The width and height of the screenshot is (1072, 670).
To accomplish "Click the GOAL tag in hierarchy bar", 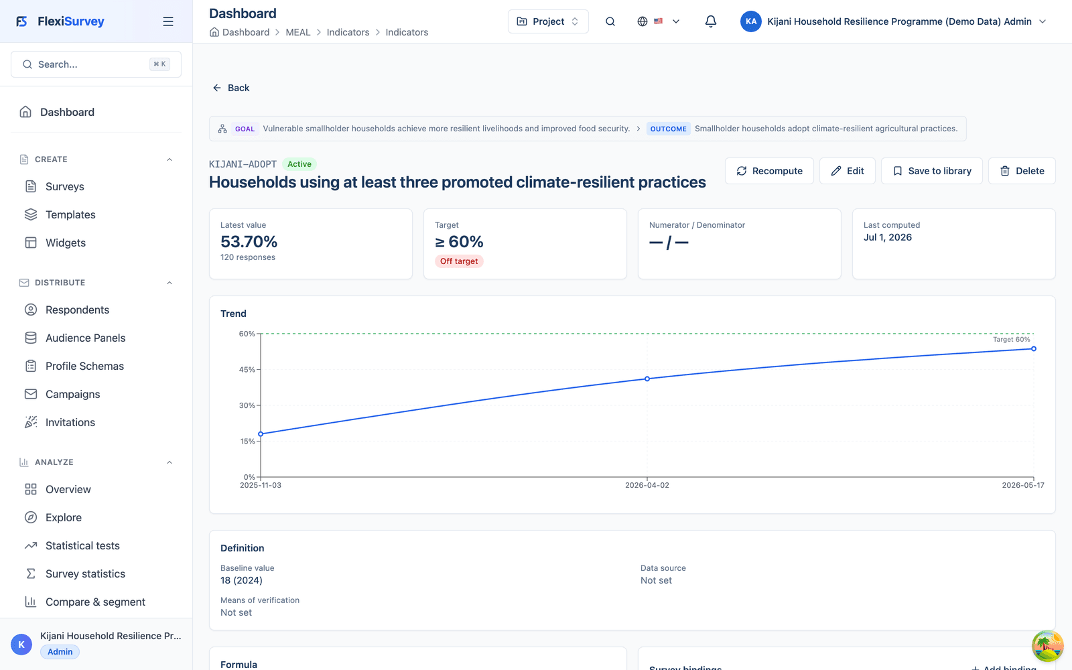I will (245, 129).
